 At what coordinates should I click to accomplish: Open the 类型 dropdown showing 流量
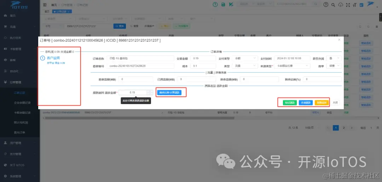click(x=245, y=66)
